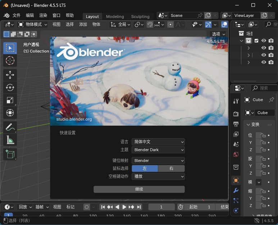Hide the Collection in viewport
The height and width of the screenshot is (225, 278).
[x=264, y=41]
